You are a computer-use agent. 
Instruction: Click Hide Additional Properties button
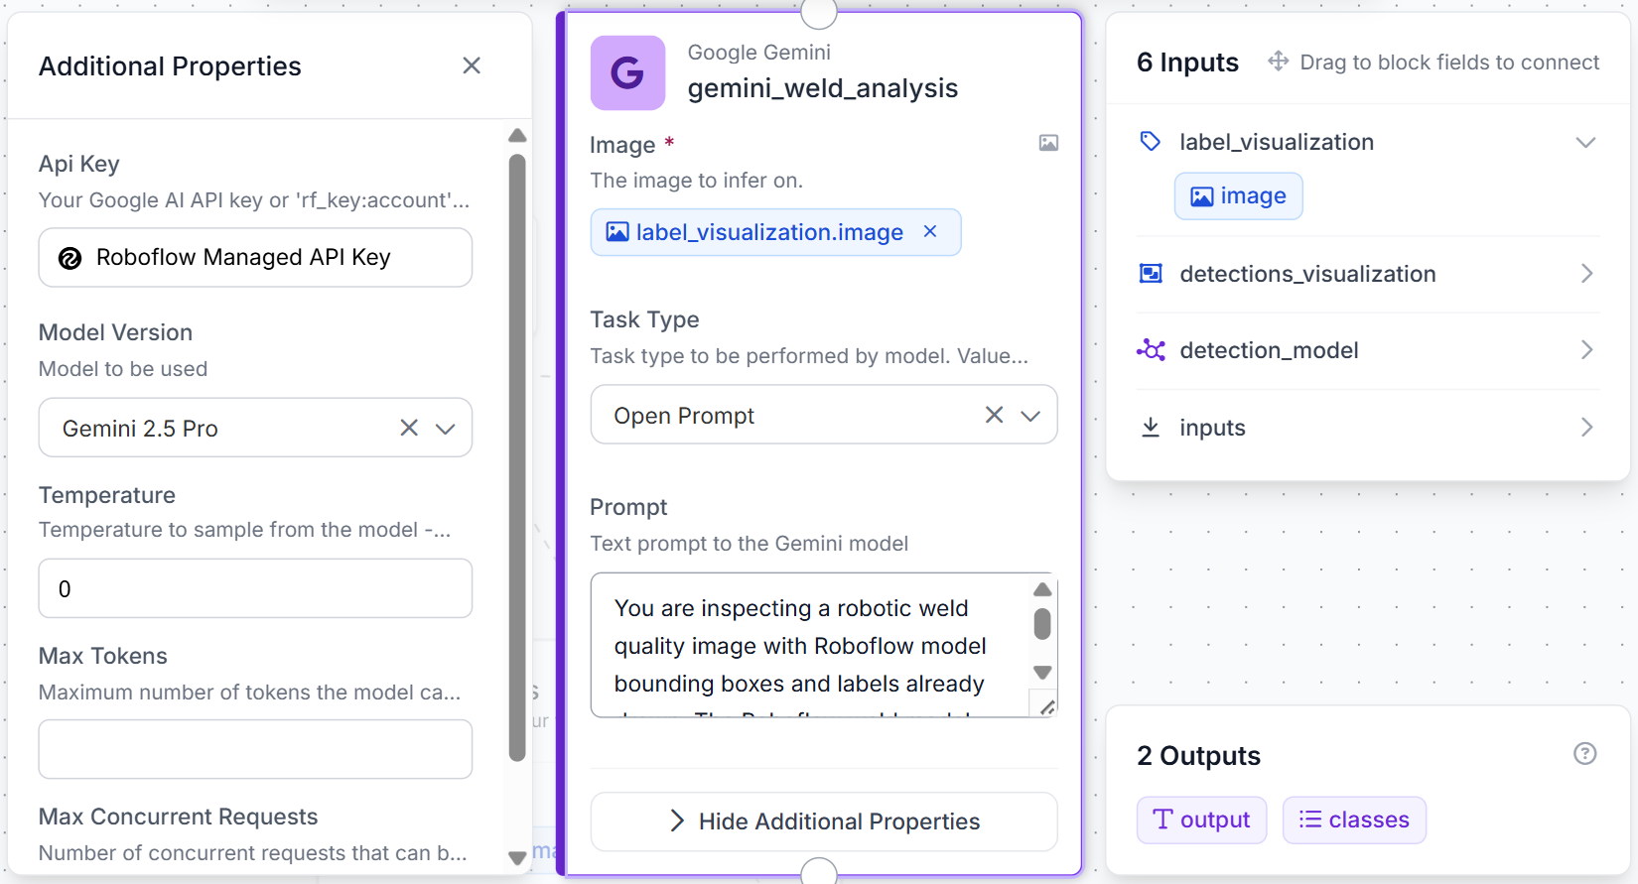tap(824, 821)
